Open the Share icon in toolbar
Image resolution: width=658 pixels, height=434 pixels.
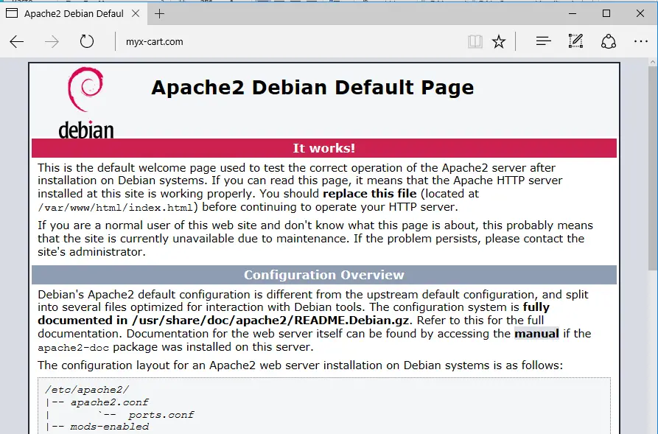click(609, 41)
